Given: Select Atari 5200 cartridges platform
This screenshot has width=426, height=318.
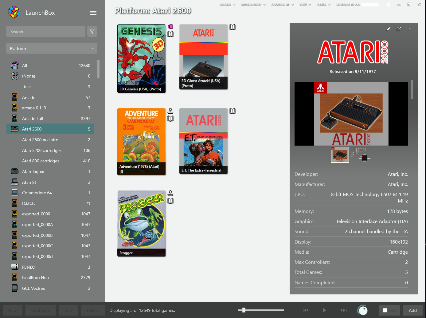Looking at the screenshot, I should pyautogui.click(x=50, y=150).
